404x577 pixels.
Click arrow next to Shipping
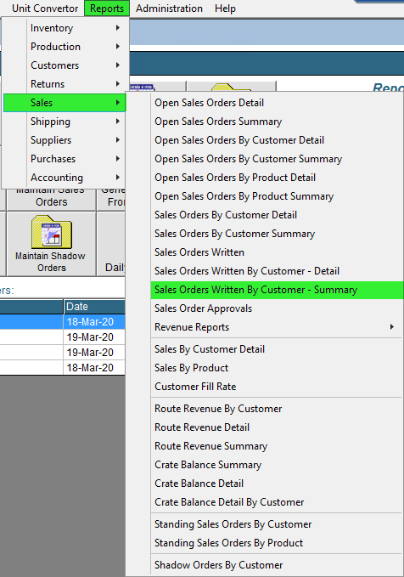[118, 121]
